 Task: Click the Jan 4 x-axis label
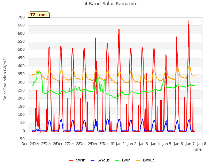(155, 144)
